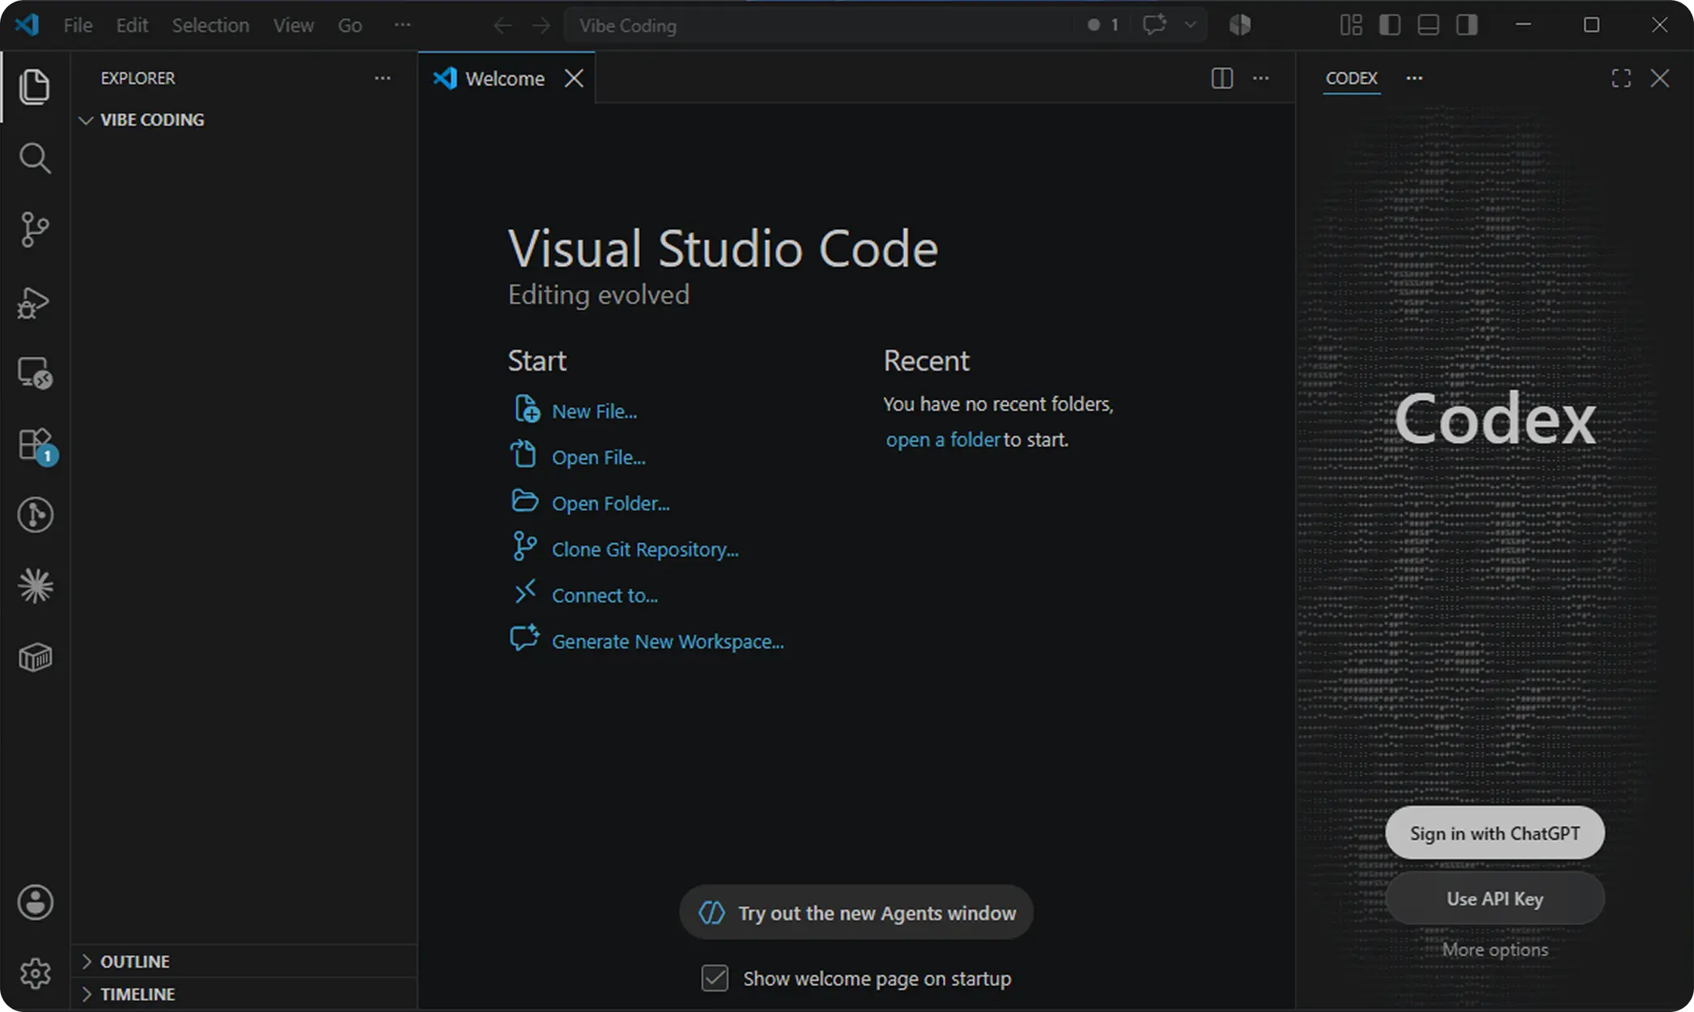Select the CODEX panel tab

[x=1351, y=79]
